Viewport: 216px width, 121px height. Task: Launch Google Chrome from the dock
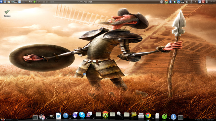[x=148, y=116]
